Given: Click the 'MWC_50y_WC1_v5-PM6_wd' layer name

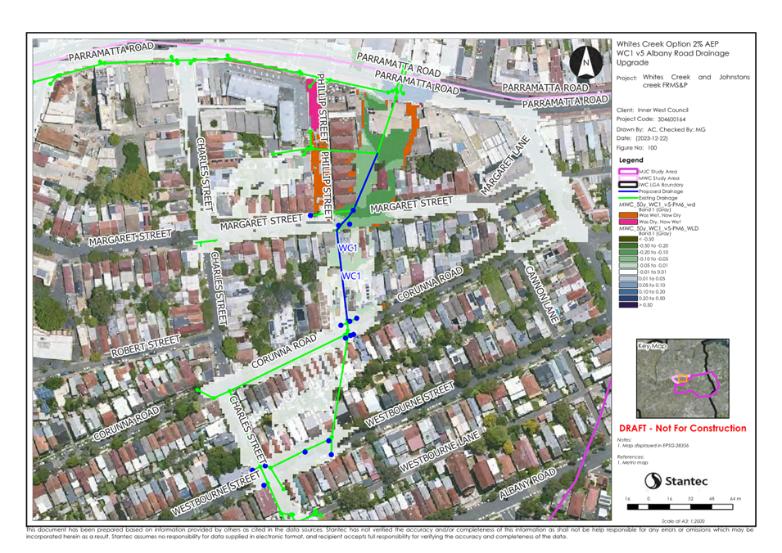Looking at the screenshot, I should 657,205.
